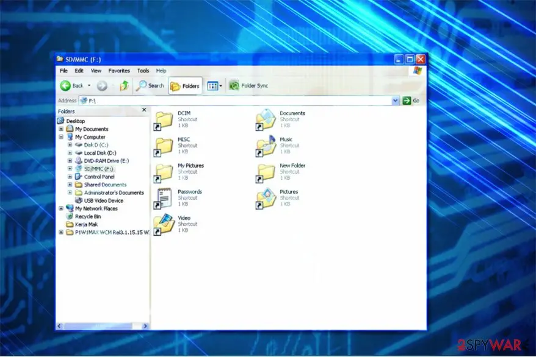
Task: Select My Documents icon in tree
Action: tap(70, 129)
